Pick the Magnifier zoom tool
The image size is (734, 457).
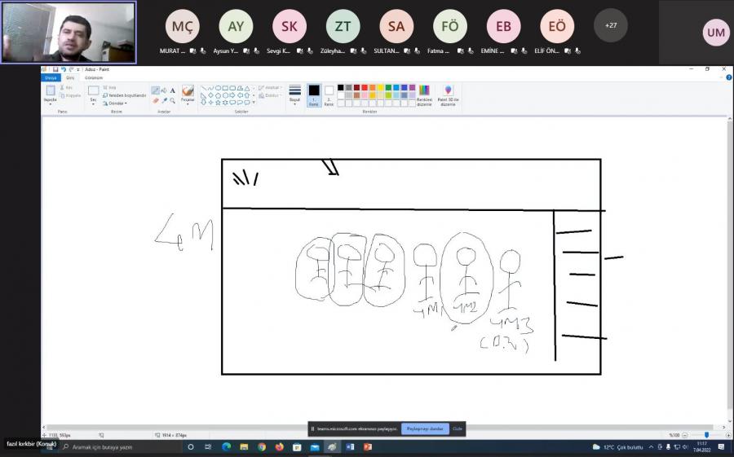172,100
